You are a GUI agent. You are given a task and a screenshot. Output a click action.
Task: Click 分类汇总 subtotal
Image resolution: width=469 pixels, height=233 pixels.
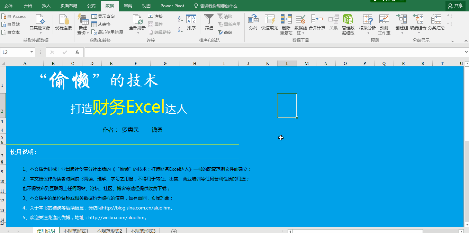(x=436, y=22)
